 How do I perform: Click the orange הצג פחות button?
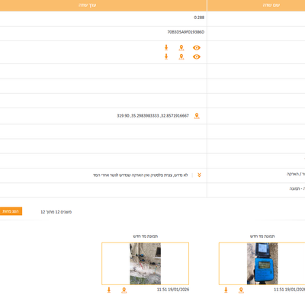tap(11, 211)
